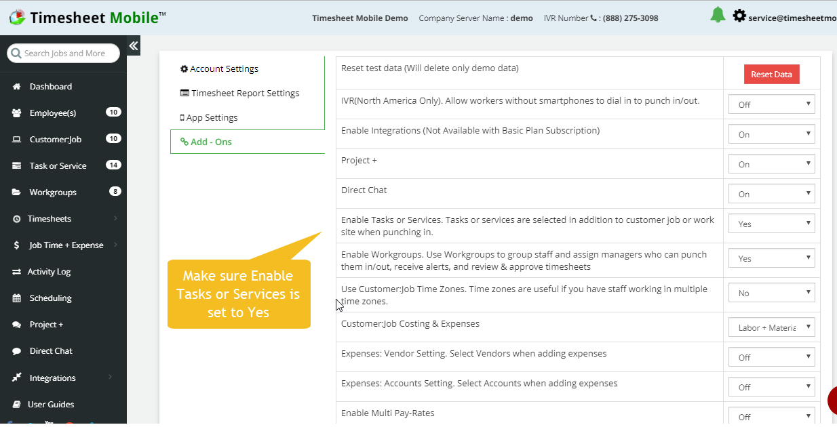Click the service@timesheetmo account link
The height and width of the screenshot is (427, 837).
click(792, 18)
